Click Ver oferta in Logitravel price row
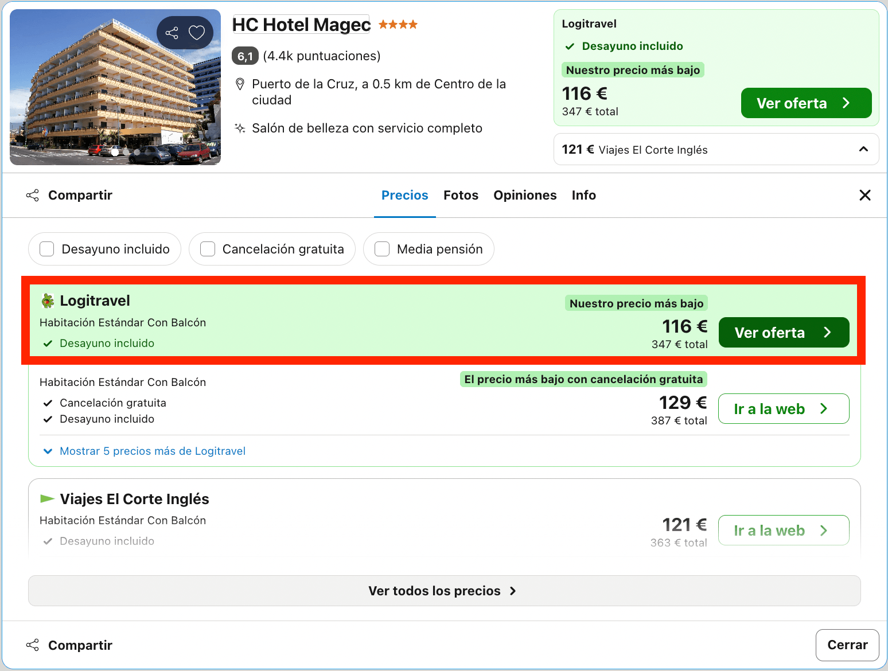 [784, 333]
